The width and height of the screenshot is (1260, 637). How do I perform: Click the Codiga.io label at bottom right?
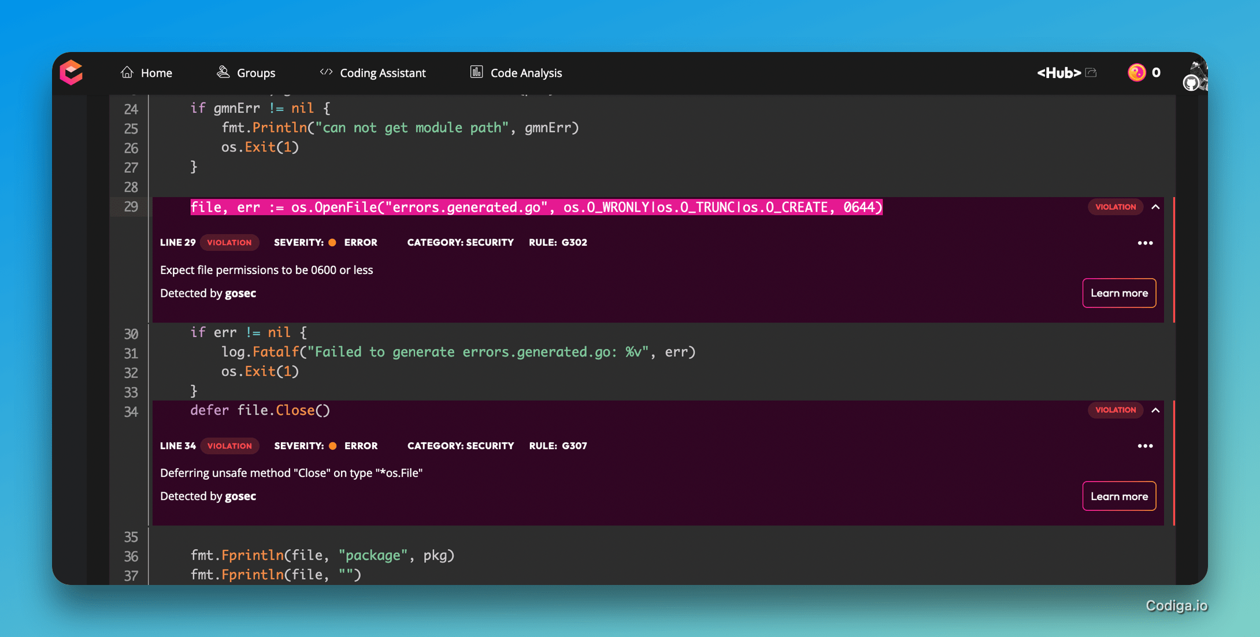click(x=1176, y=605)
